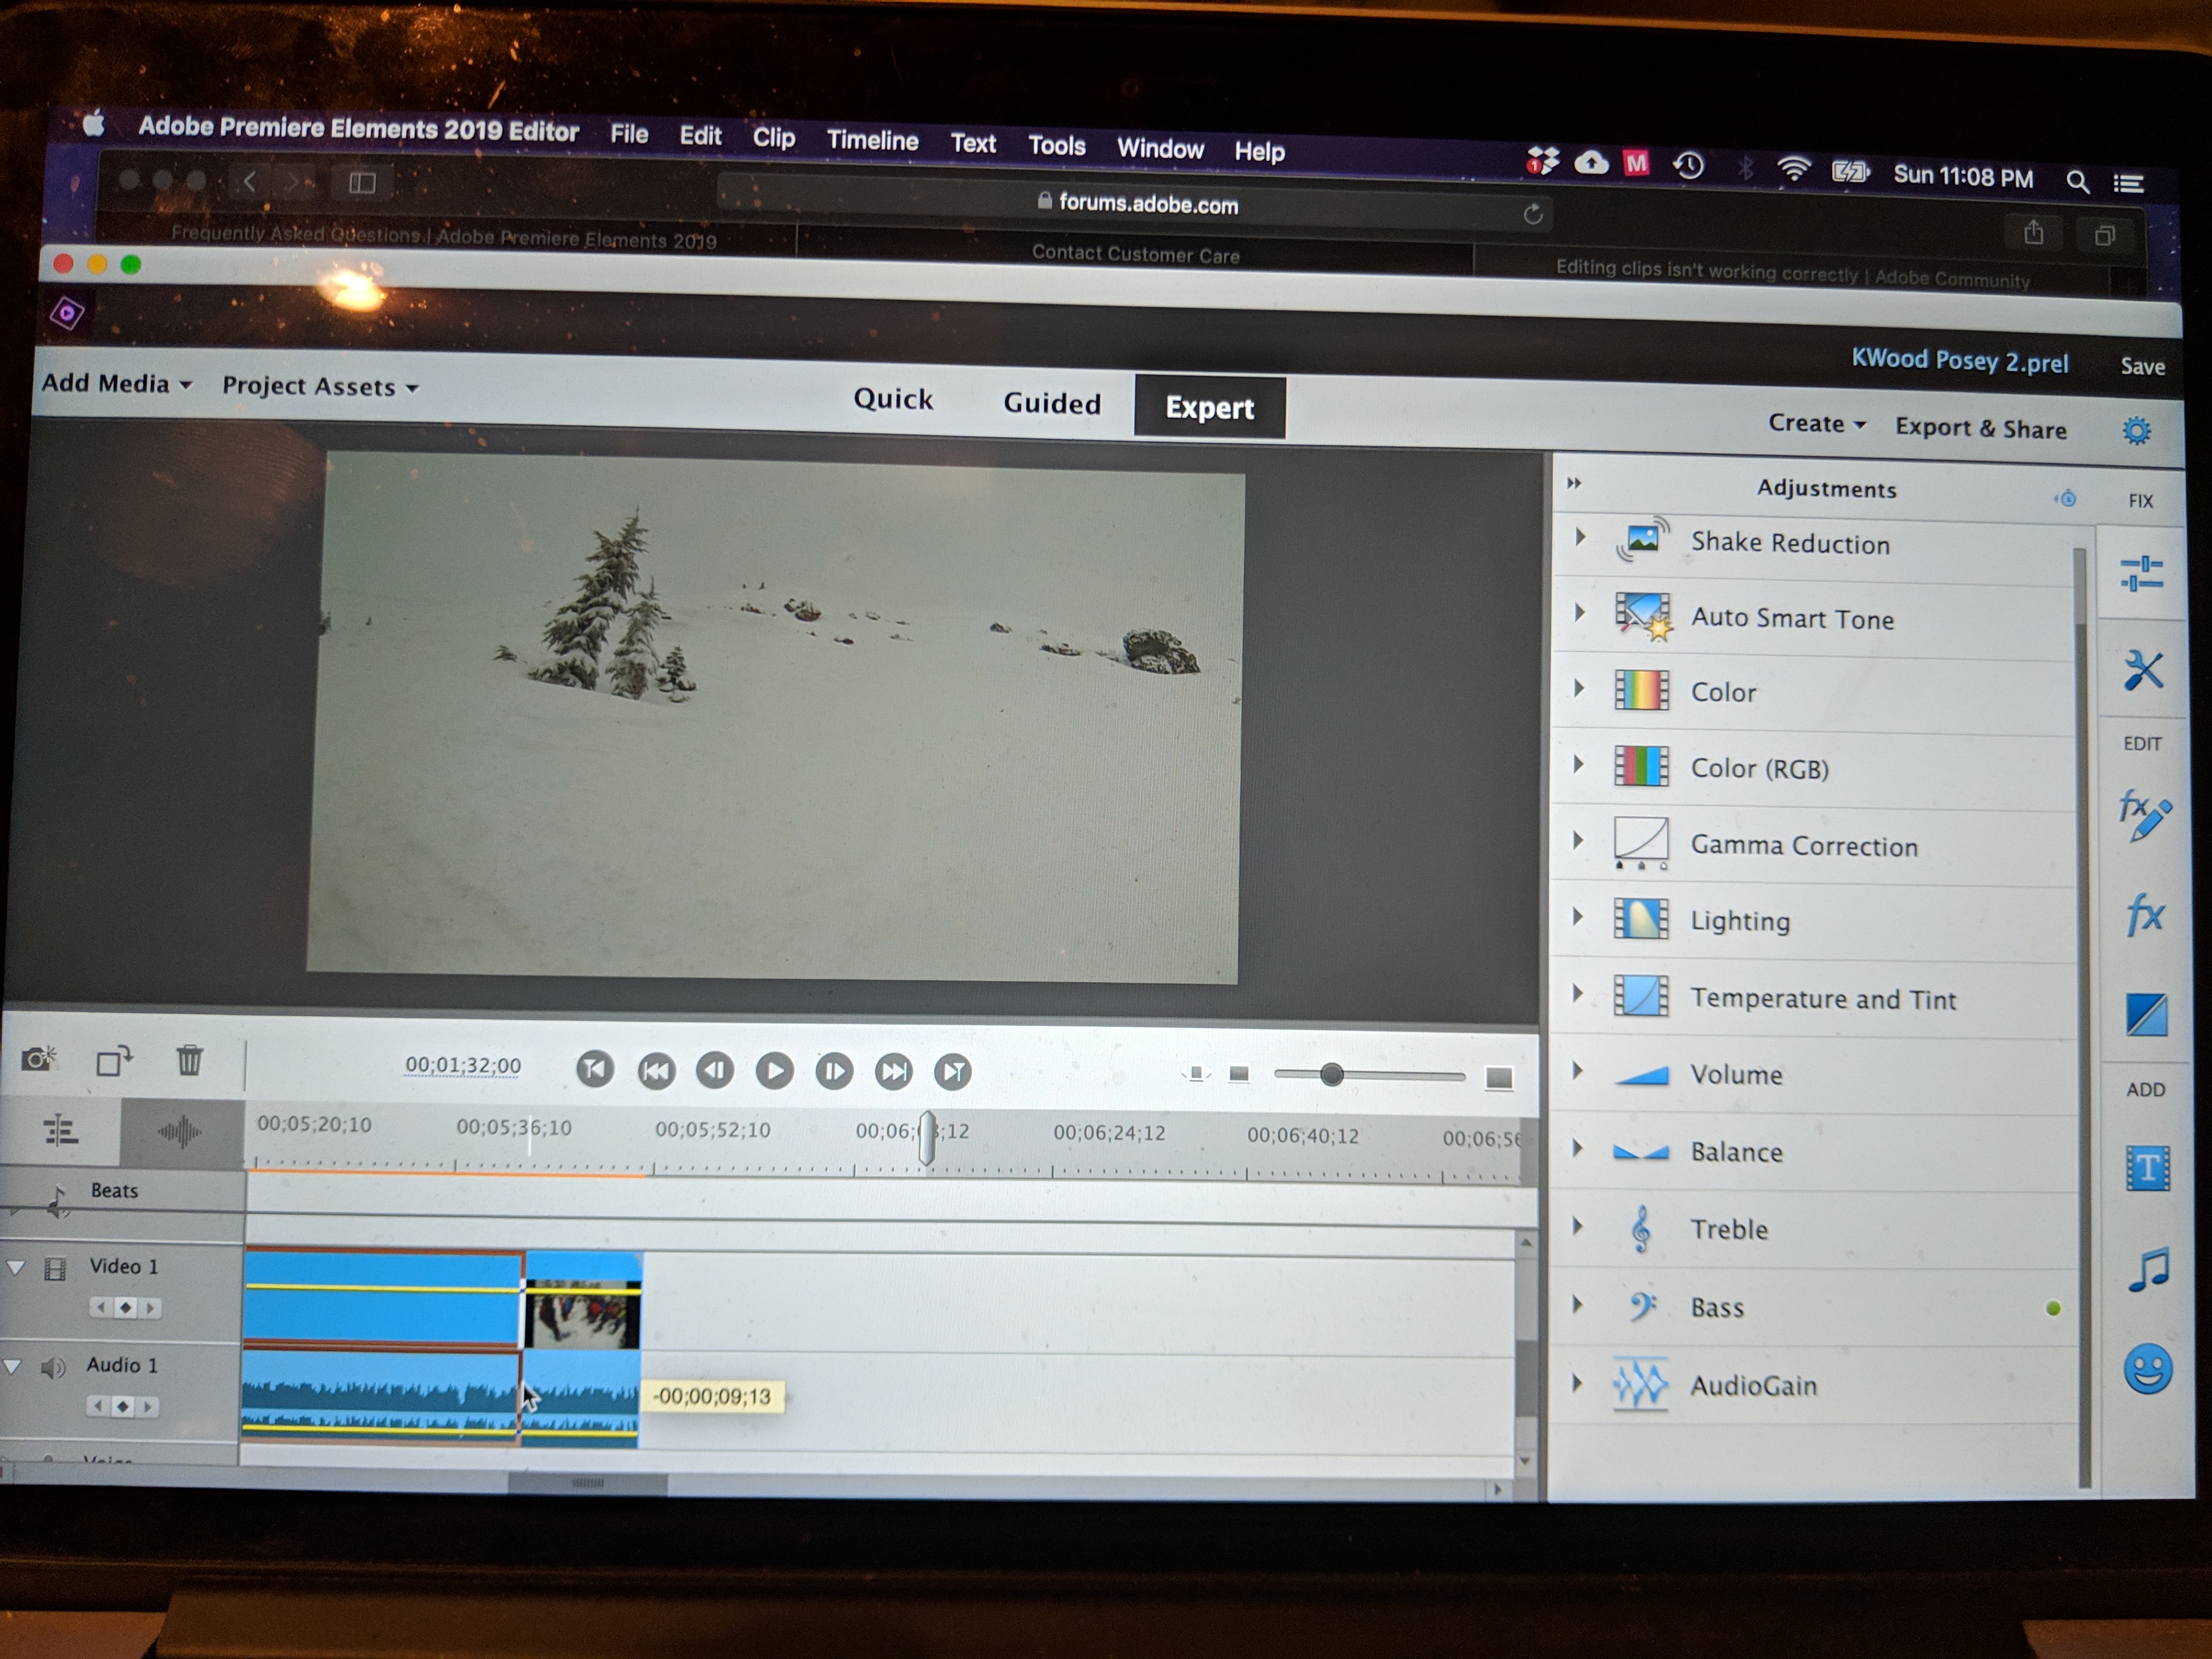2212x1659 pixels.
Task: Open the Graphics smiley face icon
Action: click(2147, 1369)
